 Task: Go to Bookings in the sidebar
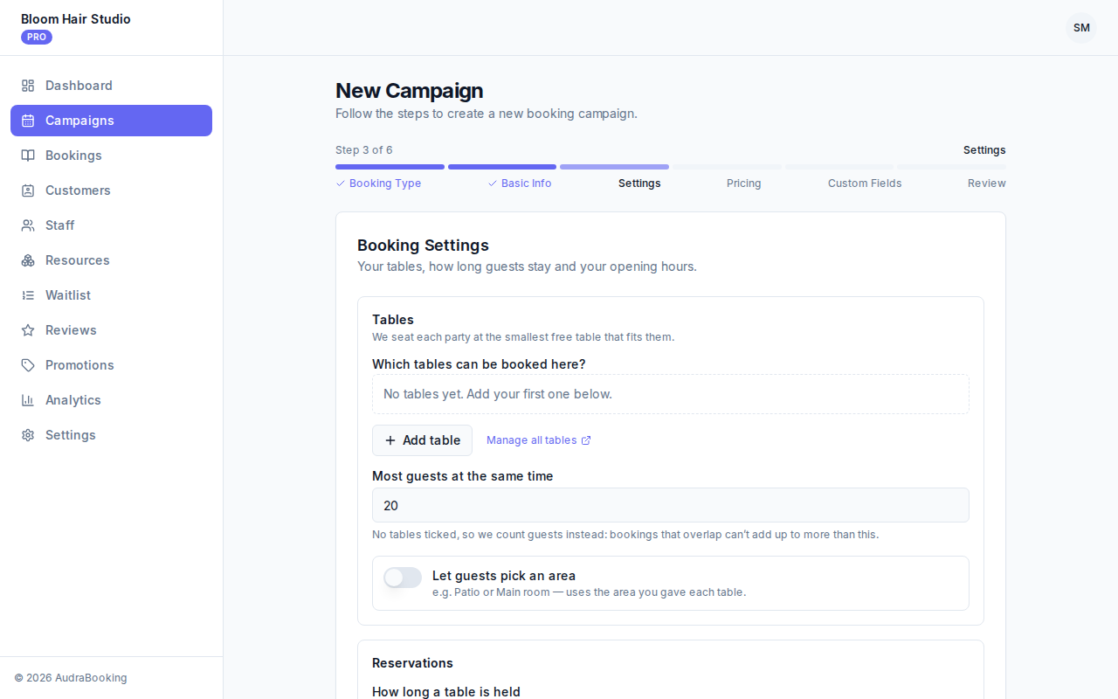click(111, 156)
